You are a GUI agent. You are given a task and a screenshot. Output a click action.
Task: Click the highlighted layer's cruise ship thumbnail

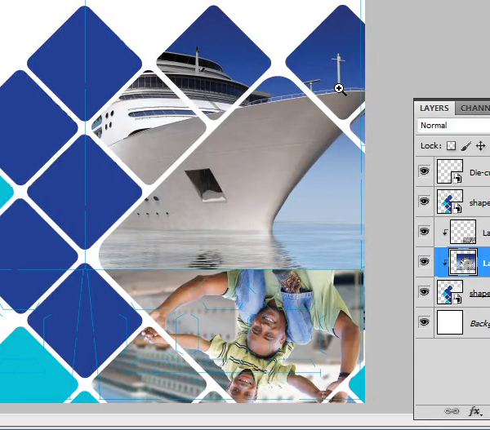(x=463, y=262)
